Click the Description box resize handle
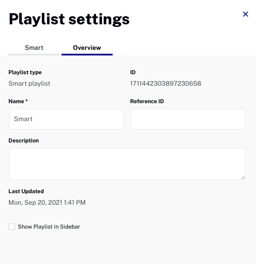The image size is (256, 264). (243, 177)
